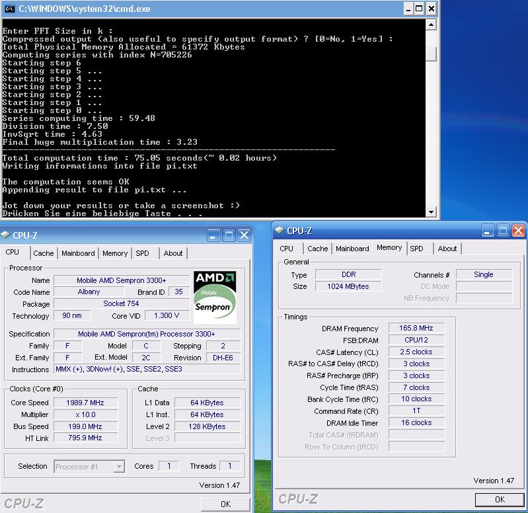Click the FSB:DRAM value CPU/12

click(416, 340)
